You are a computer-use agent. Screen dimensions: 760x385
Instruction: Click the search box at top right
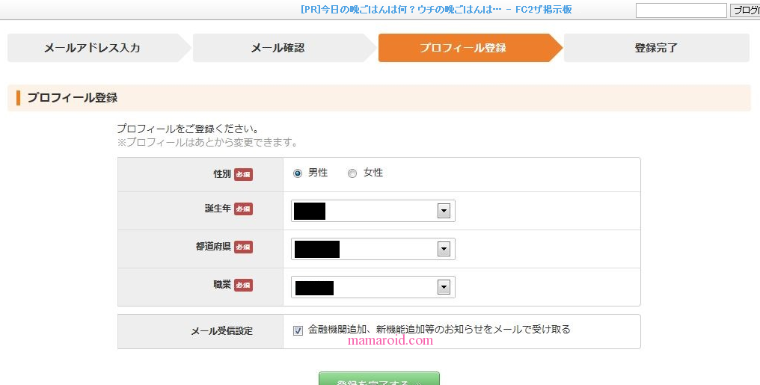pyautogui.click(x=681, y=10)
